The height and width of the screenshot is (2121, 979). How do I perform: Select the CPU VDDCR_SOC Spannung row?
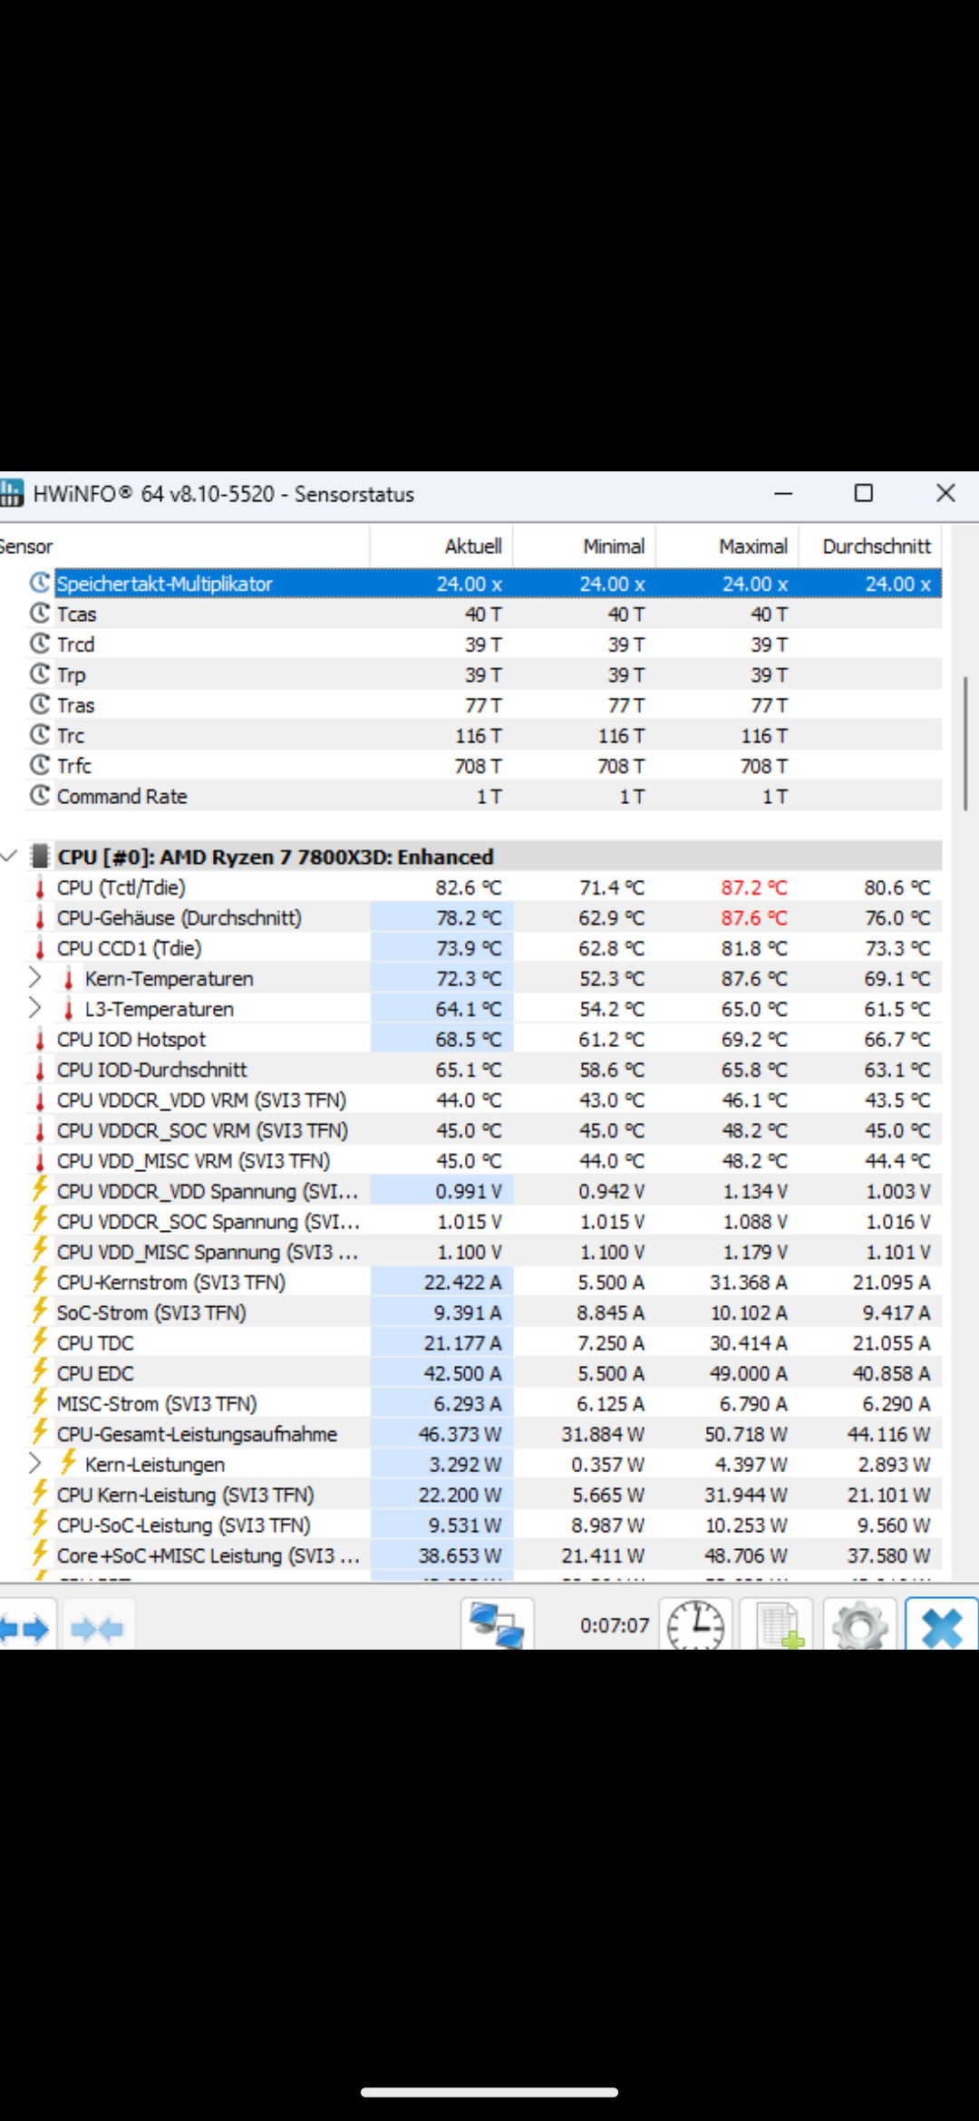[484, 1221]
